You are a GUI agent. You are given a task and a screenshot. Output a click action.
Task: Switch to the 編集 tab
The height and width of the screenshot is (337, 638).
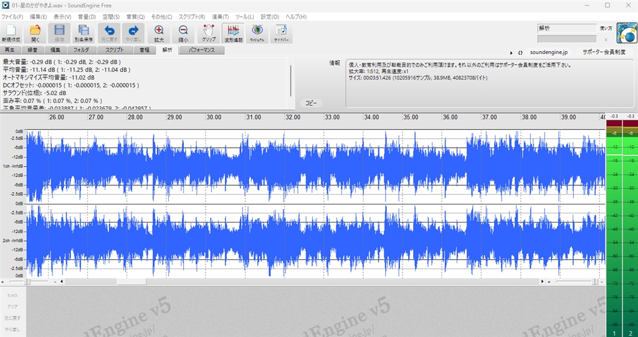(x=55, y=50)
